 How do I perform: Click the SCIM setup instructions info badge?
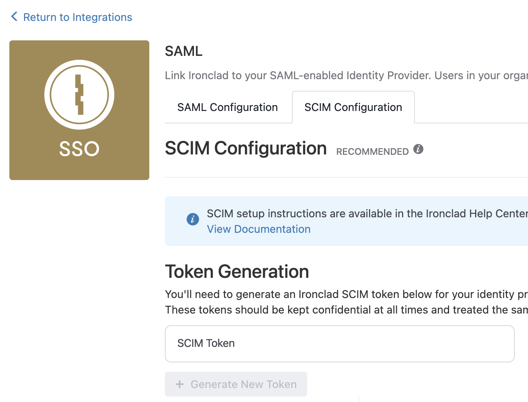pos(193,219)
